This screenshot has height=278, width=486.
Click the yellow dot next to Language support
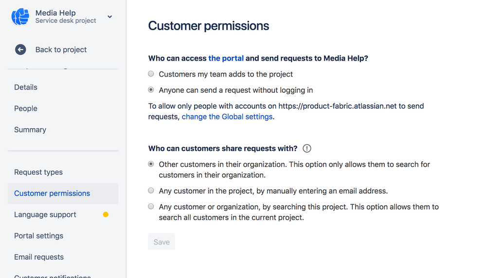pyautogui.click(x=106, y=214)
